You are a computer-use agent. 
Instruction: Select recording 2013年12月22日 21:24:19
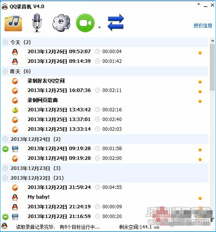105,207
